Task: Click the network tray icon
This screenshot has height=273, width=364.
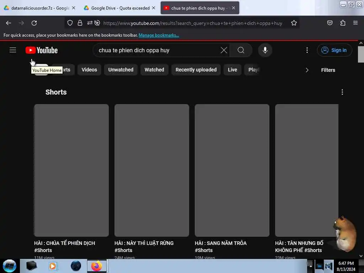Action: tap(319, 266)
